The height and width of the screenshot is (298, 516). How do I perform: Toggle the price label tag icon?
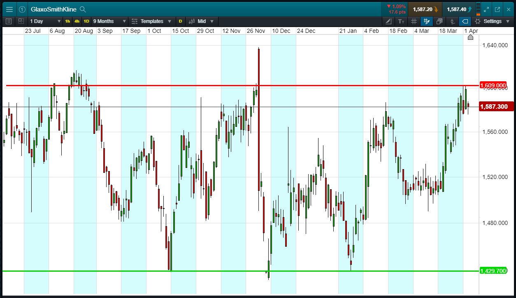pyautogui.click(x=465, y=21)
